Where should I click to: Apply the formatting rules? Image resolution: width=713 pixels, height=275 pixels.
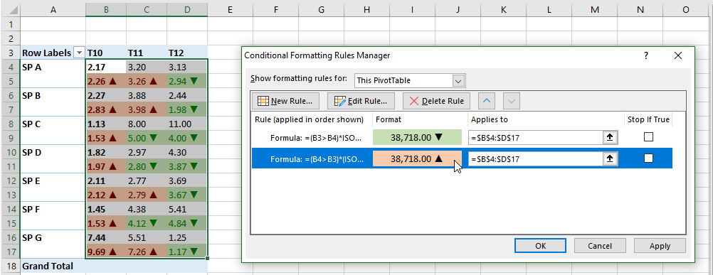[x=660, y=245]
